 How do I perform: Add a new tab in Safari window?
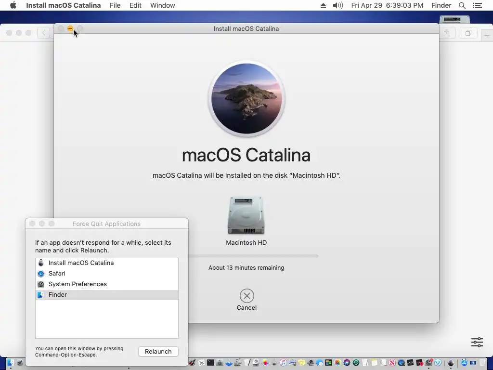tap(487, 36)
